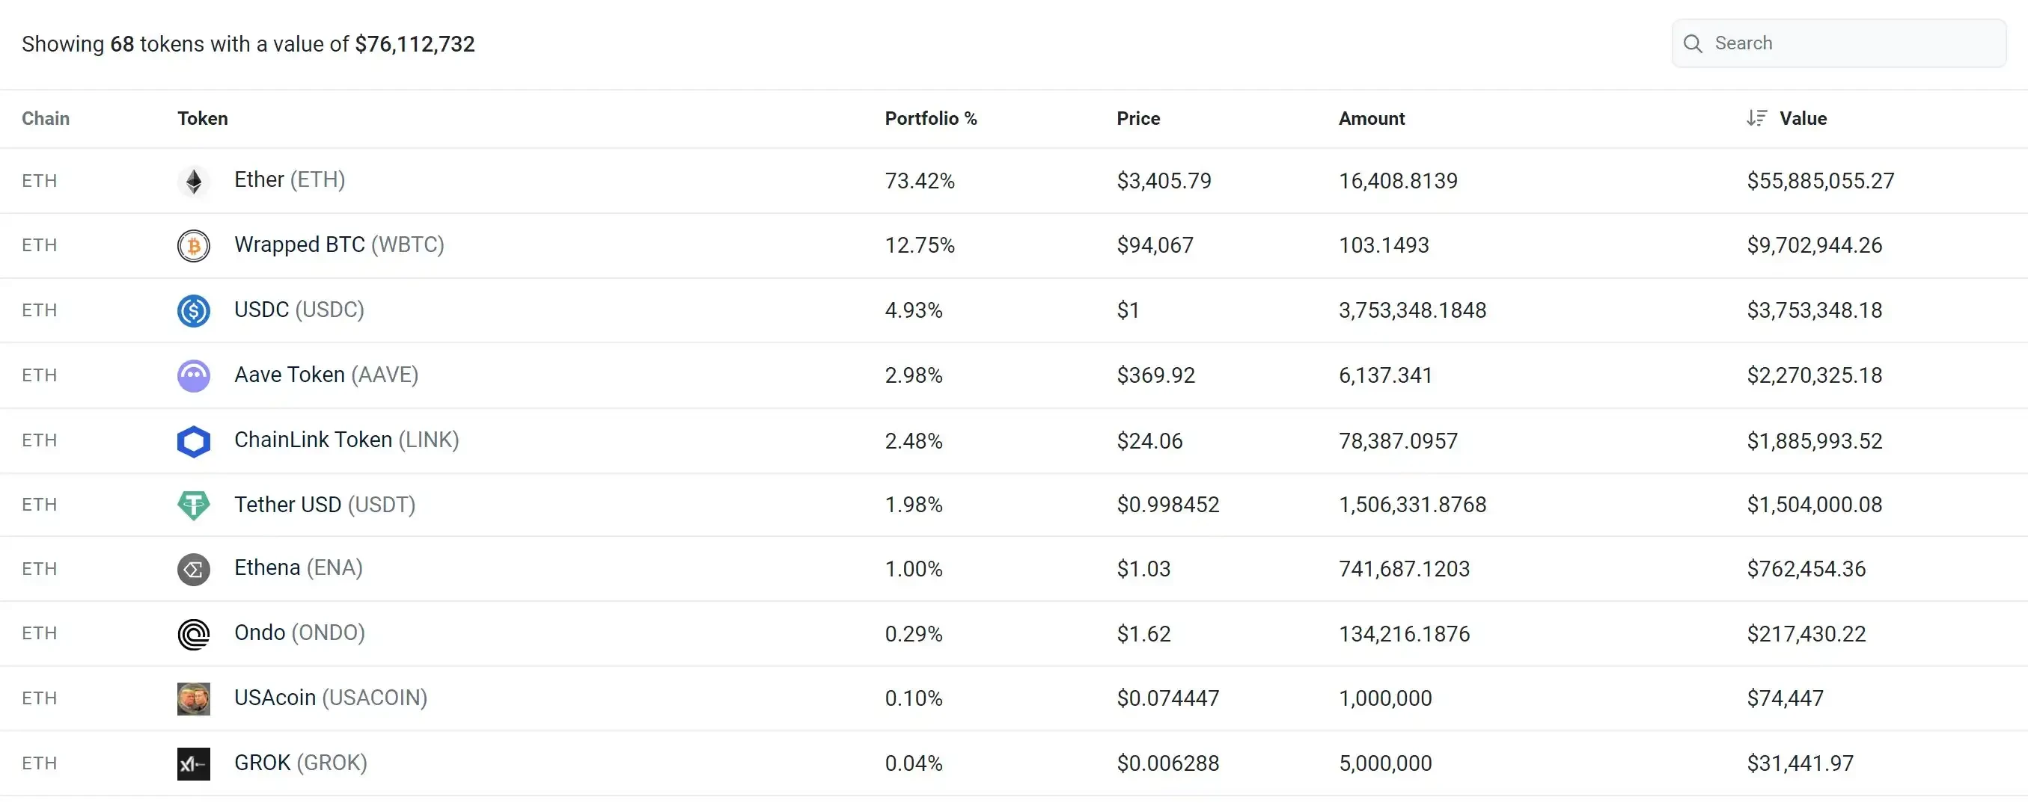Sort by Portfolio % column header
Viewport: 2028px width, 803px height.
(930, 118)
